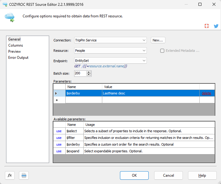Click 'Specifies a custom sort order' usage text
This screenshot has width=221, height=184.
[129, 144]
